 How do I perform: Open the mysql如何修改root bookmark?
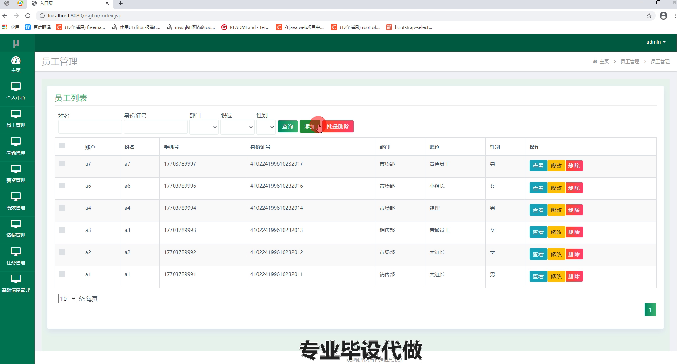pos(191,27)
